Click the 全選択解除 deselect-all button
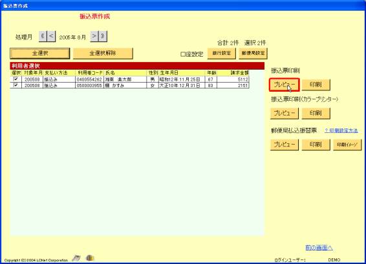 [x=103, y=54]
